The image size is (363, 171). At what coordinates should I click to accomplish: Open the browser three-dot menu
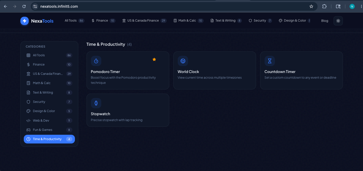[361, 6]
